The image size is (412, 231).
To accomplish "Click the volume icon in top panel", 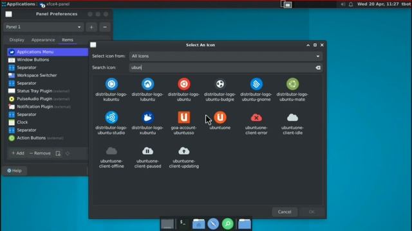I will click(343, 4).
